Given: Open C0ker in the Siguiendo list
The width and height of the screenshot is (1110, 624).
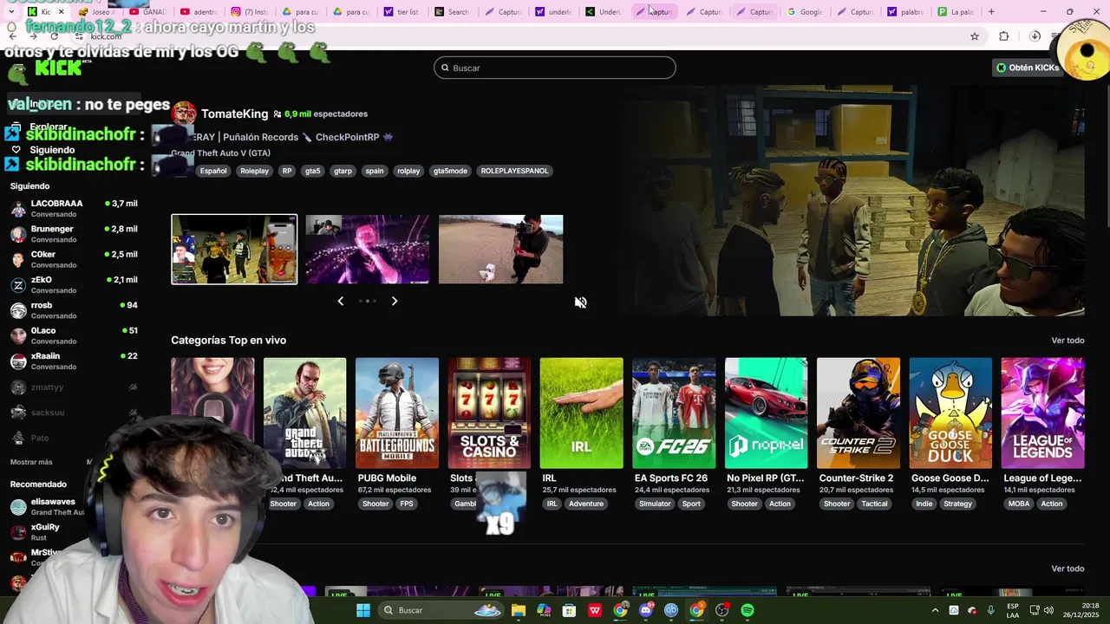Looking at the screenshot, I should tap(74, 259).
